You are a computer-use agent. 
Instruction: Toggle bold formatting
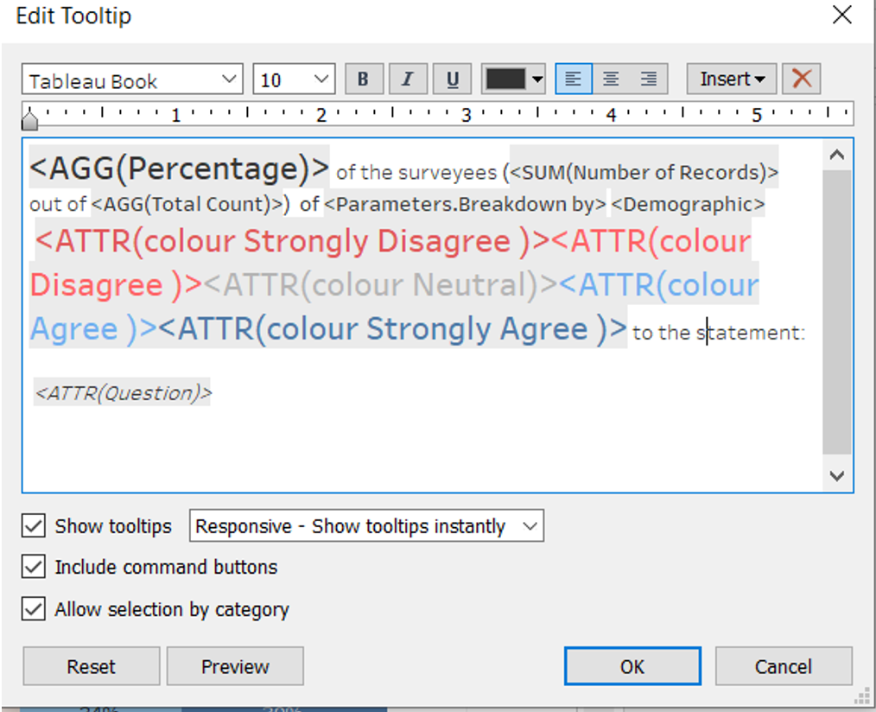tap(364, 79)
